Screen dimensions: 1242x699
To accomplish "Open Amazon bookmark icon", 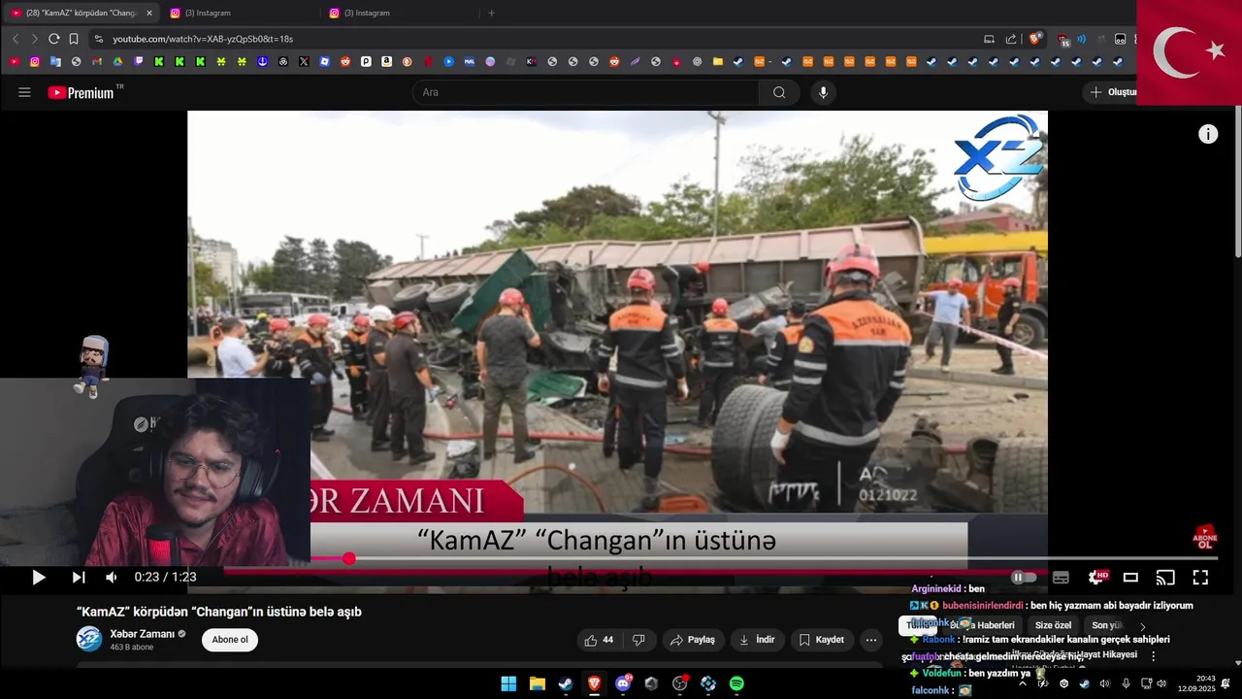I will 386,61.
